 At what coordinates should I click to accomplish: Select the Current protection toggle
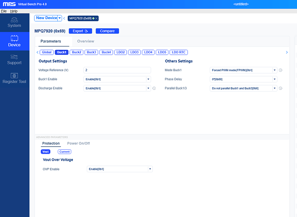coord(64,152)
